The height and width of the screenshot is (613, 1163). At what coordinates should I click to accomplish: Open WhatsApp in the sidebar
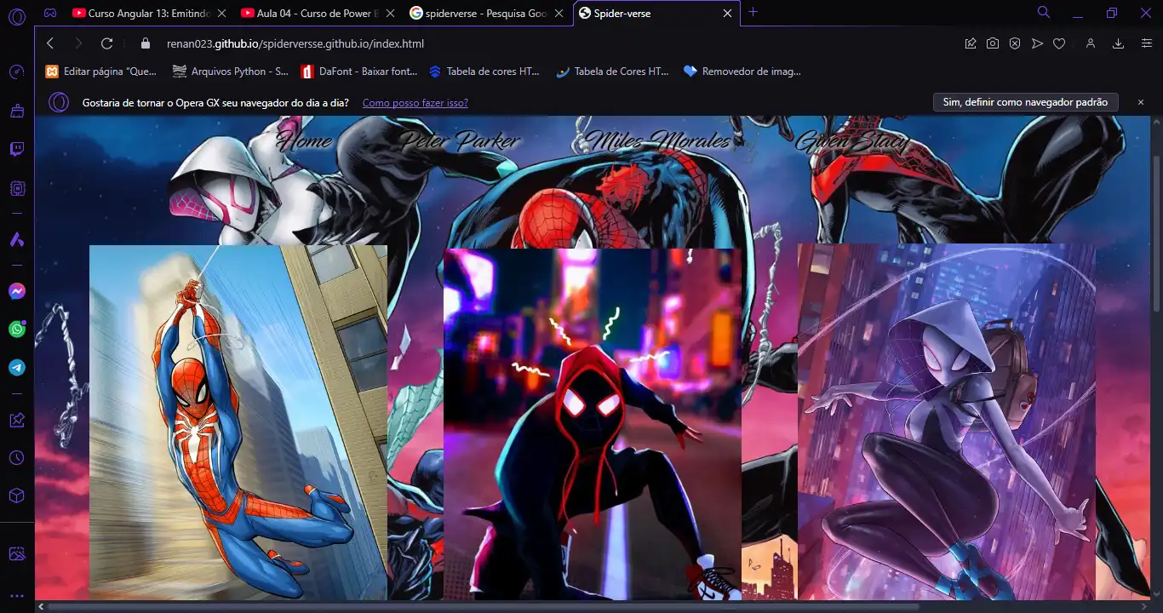17,329
